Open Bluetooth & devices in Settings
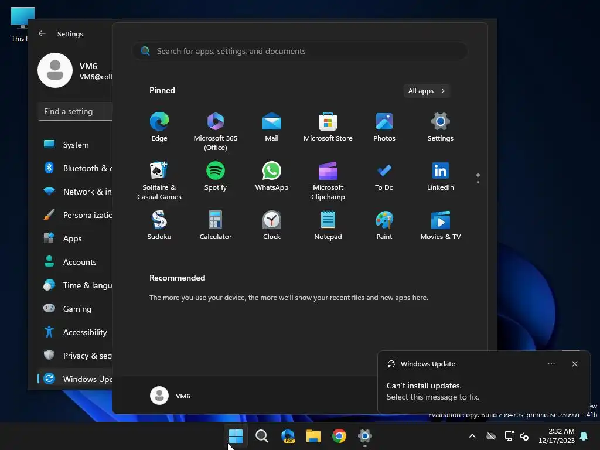600x450 pixels. pyautogui.click(x=75, y=168)
